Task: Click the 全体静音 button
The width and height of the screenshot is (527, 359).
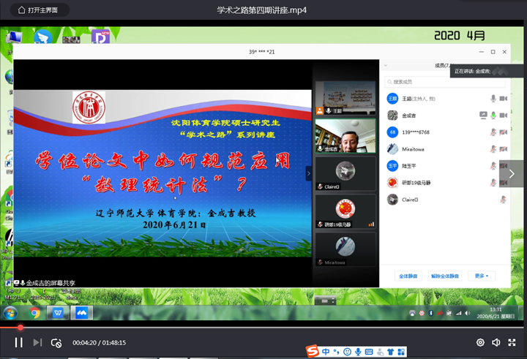Action: pyautogui.click(x=408, y=276)
